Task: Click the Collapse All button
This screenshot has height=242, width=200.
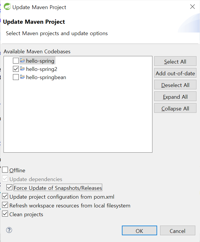Action: click(x=175, y=108)
